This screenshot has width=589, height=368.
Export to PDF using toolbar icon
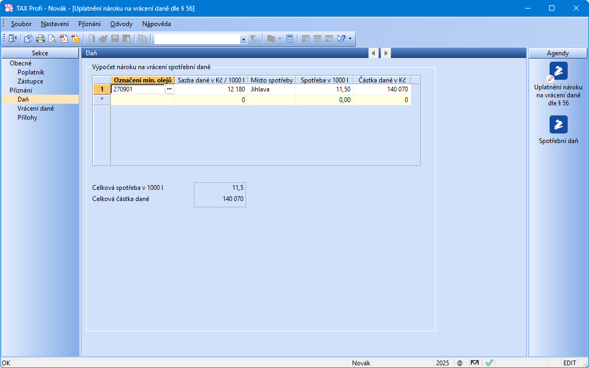(x=64, y=39)
